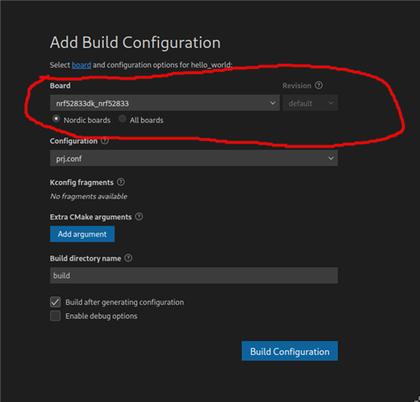Uncheck Build after generating configuration
Screen dimensions: 420x402
click(55, 302)
